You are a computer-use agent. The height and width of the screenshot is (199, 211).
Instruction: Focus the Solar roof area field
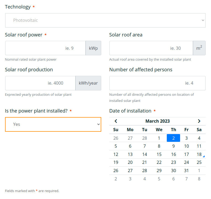(151, 48)
